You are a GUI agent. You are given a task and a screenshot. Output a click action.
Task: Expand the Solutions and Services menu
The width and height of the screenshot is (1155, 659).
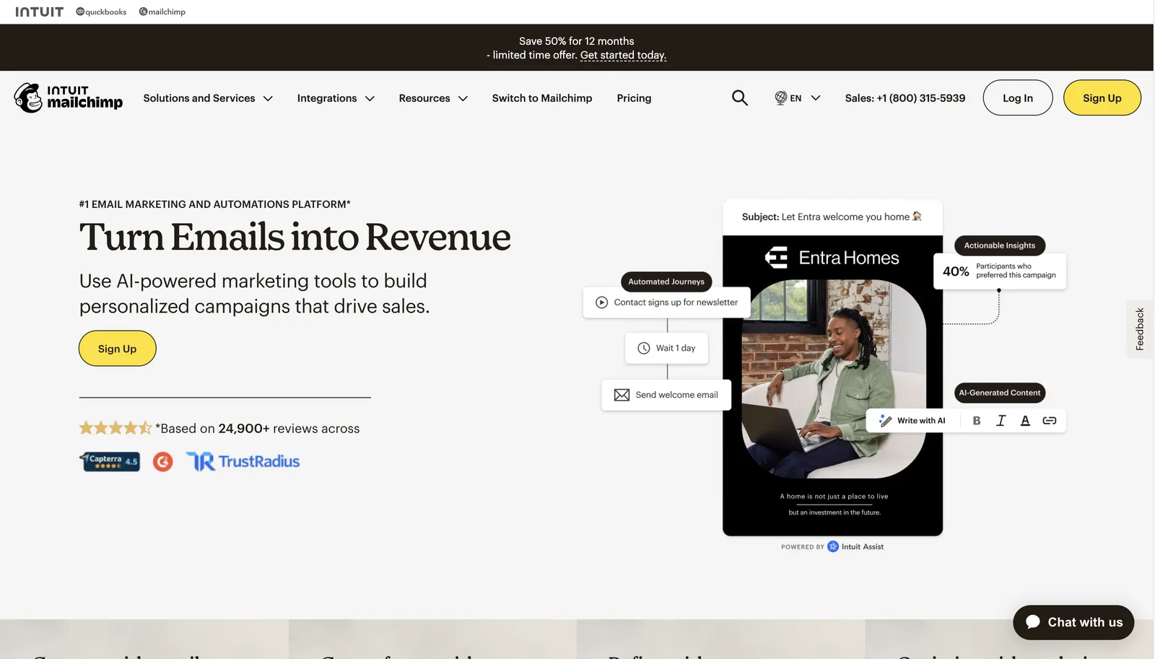pyautogui.click(x=208, y=98)
